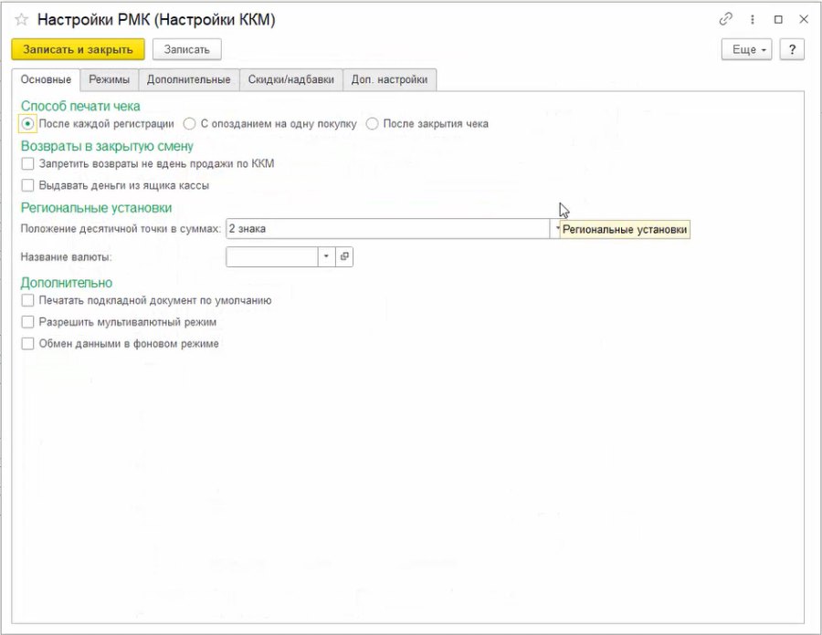Viewport: 822px width, 635px height.
Task: Enable 'Разрешить мультивалютный режим' checkbox
Action: 27,322
